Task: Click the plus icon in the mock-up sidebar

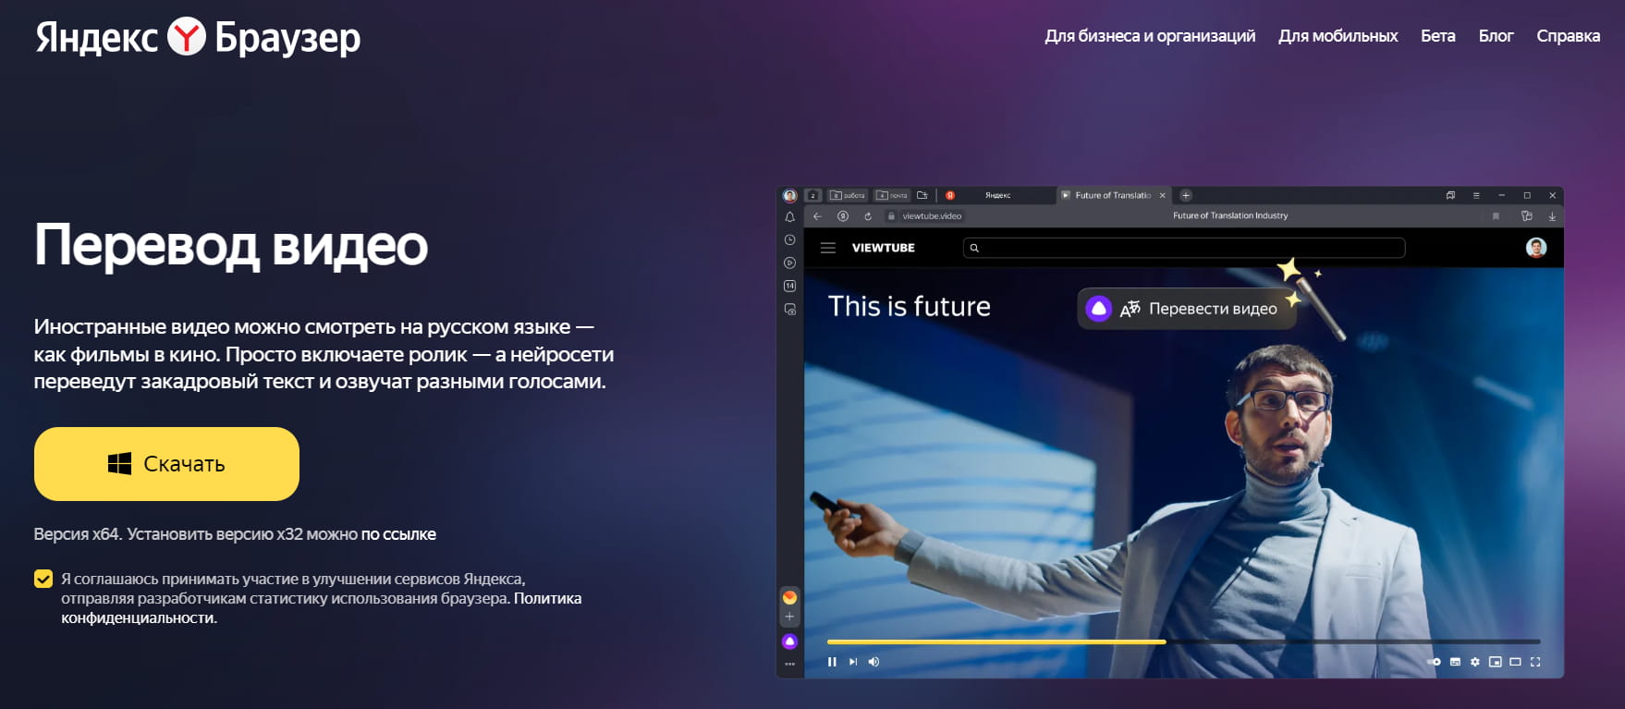Action: point(789,617)
